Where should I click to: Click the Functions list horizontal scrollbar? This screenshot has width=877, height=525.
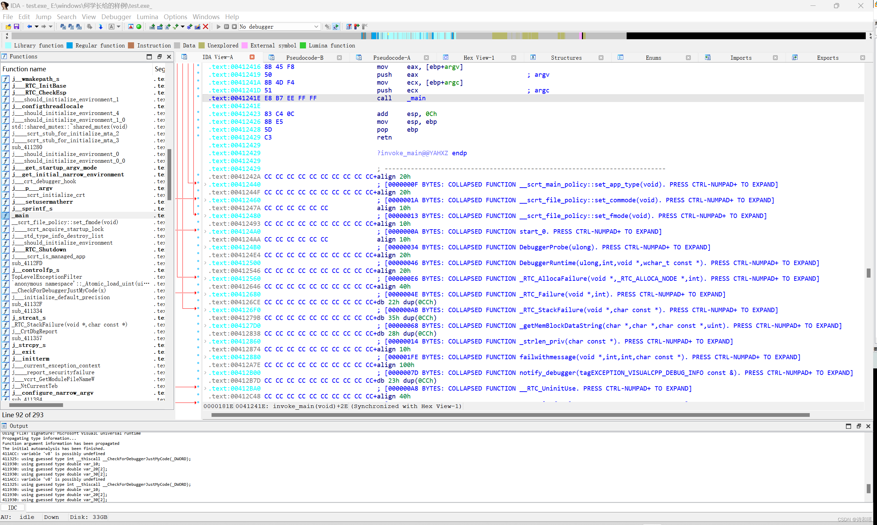[36, 405]
